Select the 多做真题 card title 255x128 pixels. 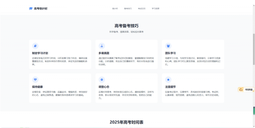coord(104,53)
